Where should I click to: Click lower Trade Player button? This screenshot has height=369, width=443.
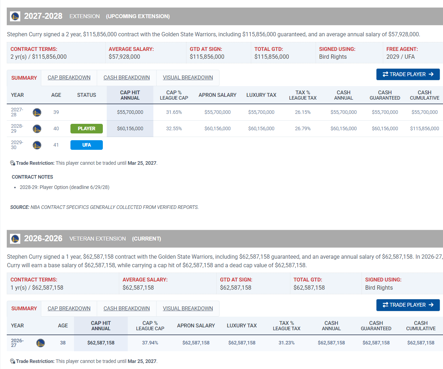coord(408,305)
